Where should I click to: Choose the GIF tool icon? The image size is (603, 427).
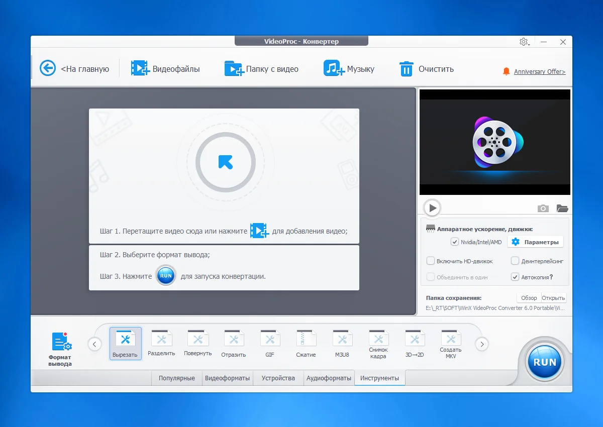pos(270,339)
